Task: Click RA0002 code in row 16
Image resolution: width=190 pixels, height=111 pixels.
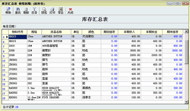Action: point(18,89)
